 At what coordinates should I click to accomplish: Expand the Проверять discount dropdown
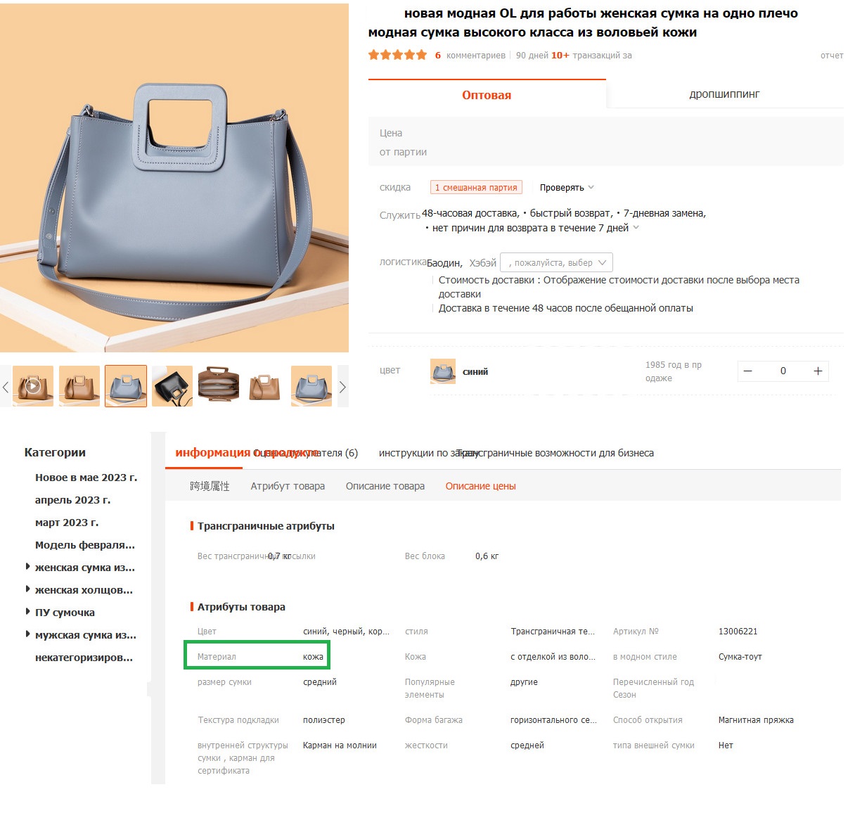point(567,188)
